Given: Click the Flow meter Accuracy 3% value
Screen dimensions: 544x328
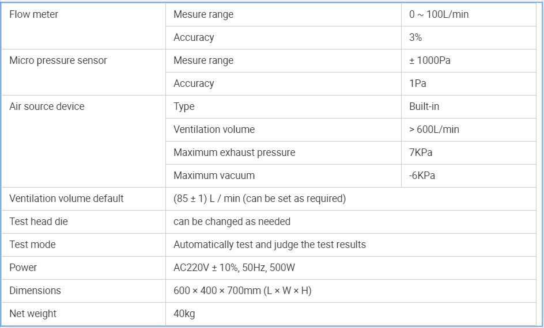Looking at the screenshot, I should pos(415,37).
